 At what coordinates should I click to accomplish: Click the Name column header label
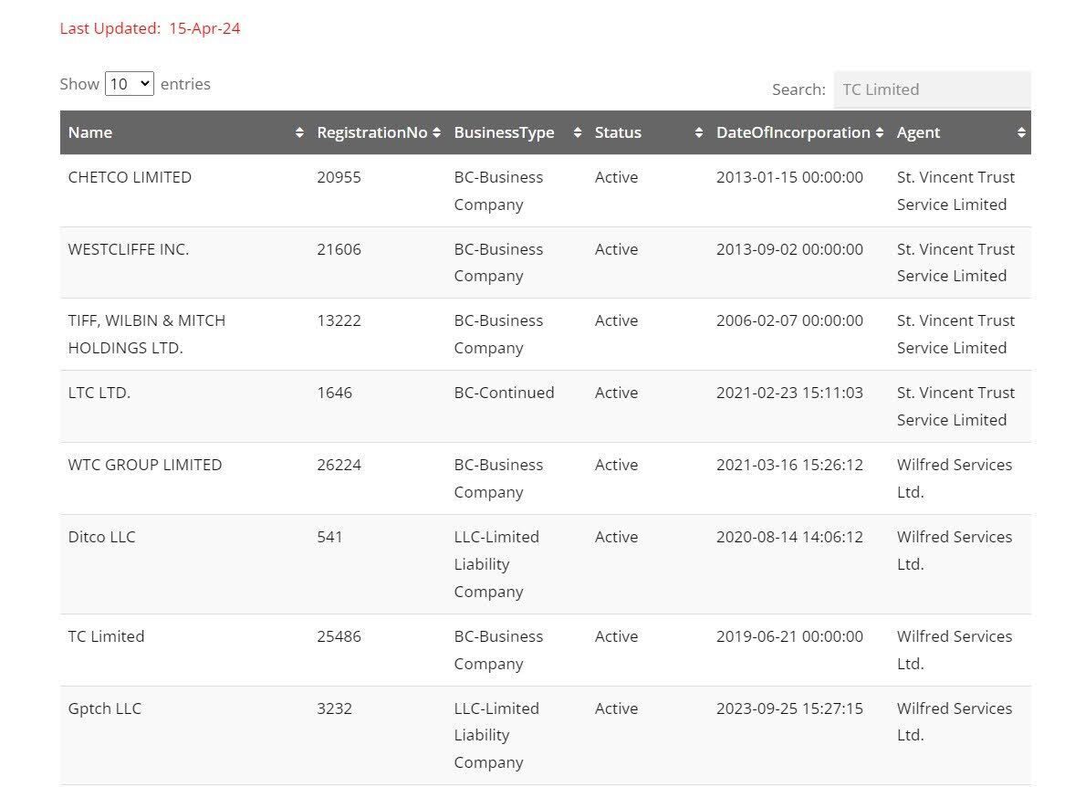pos(89,132)
